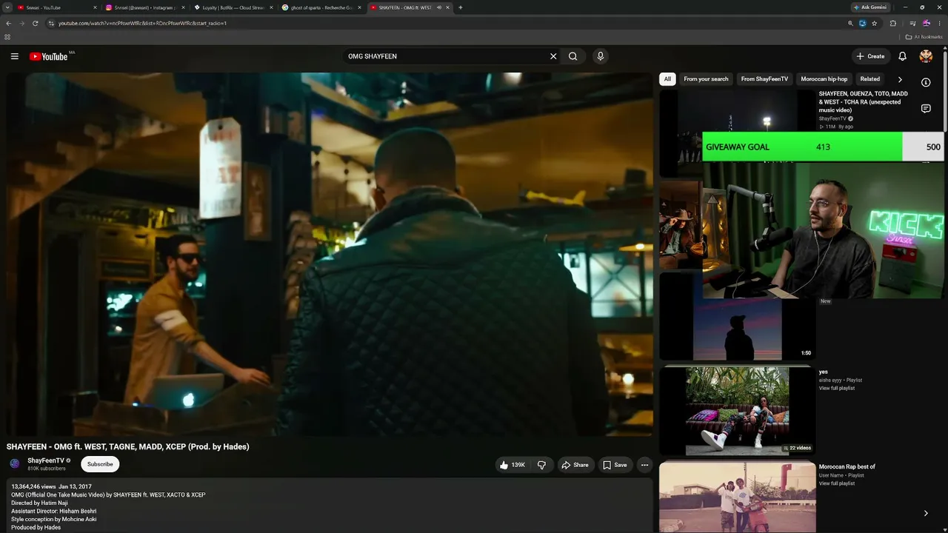948x533 pixels.
Task: Open the YouTube guide hamburger menu
Action: 14,56
